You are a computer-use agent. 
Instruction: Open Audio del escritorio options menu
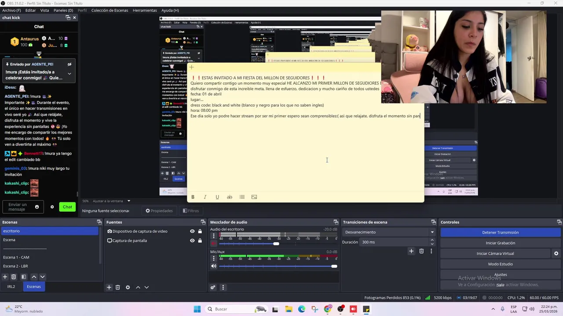214,236
